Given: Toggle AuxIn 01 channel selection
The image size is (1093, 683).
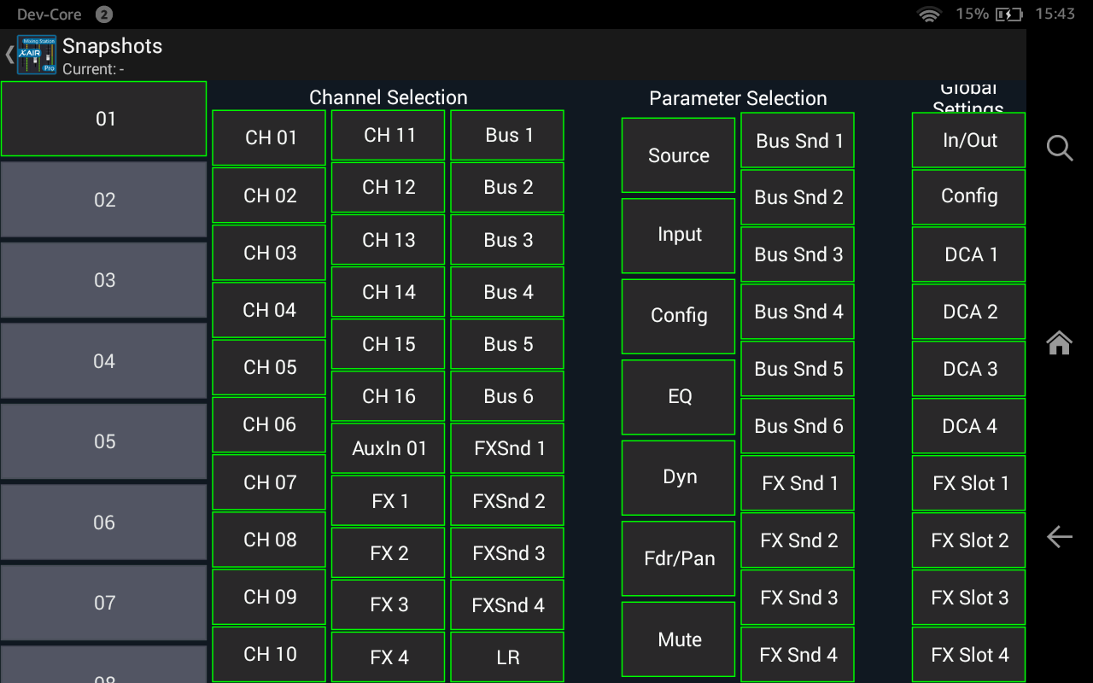Looking at the screenshot, I should click(389, 448).
